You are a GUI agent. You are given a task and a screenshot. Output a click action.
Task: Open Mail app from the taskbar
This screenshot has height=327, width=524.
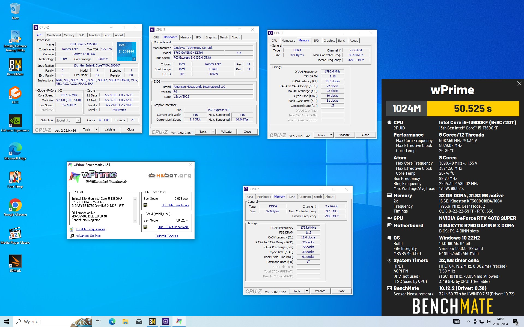[x=139, y=322]
